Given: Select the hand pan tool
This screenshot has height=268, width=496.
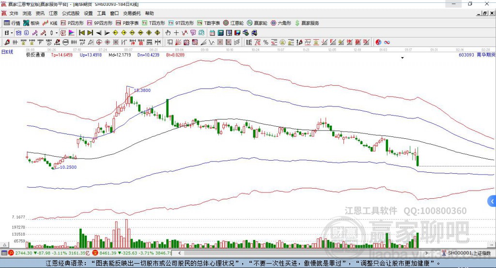Looking at the screenshot, I should click(x=168, y=33).
